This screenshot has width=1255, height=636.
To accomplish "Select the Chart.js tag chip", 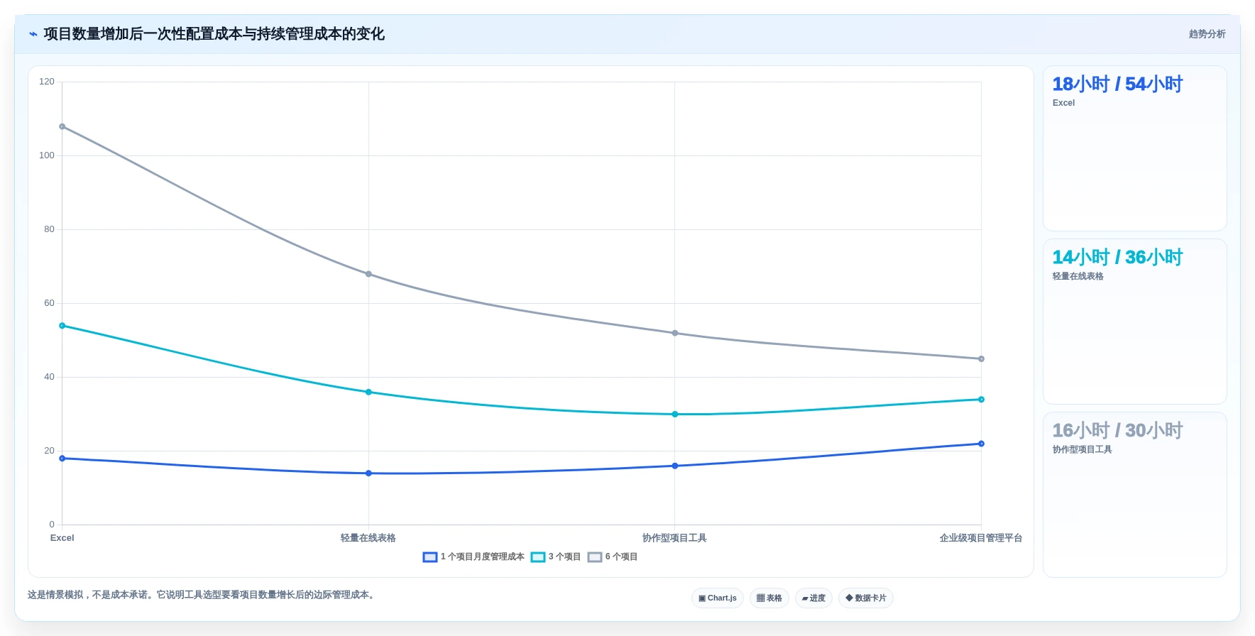I will pos(718,598).
